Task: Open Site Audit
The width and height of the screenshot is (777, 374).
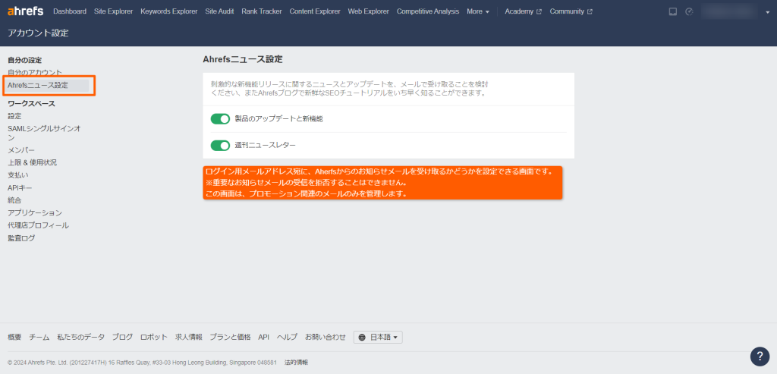Action: click(219, 11)
